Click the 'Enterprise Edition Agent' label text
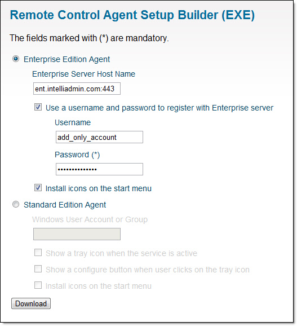 [x=67, y=59]
